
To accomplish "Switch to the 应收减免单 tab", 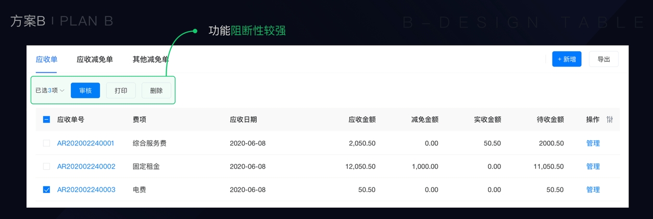I will tap(95, 59).
